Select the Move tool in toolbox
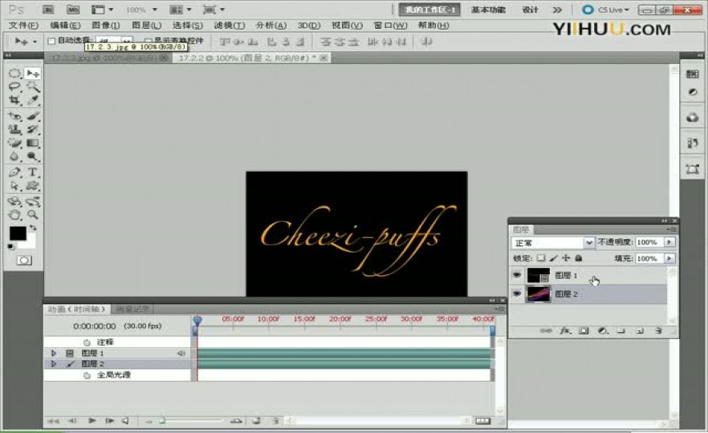 [x=32, y=73]
